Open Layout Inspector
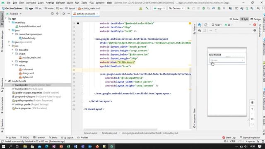This screenshot has height=149, width=265. [250, 137]
